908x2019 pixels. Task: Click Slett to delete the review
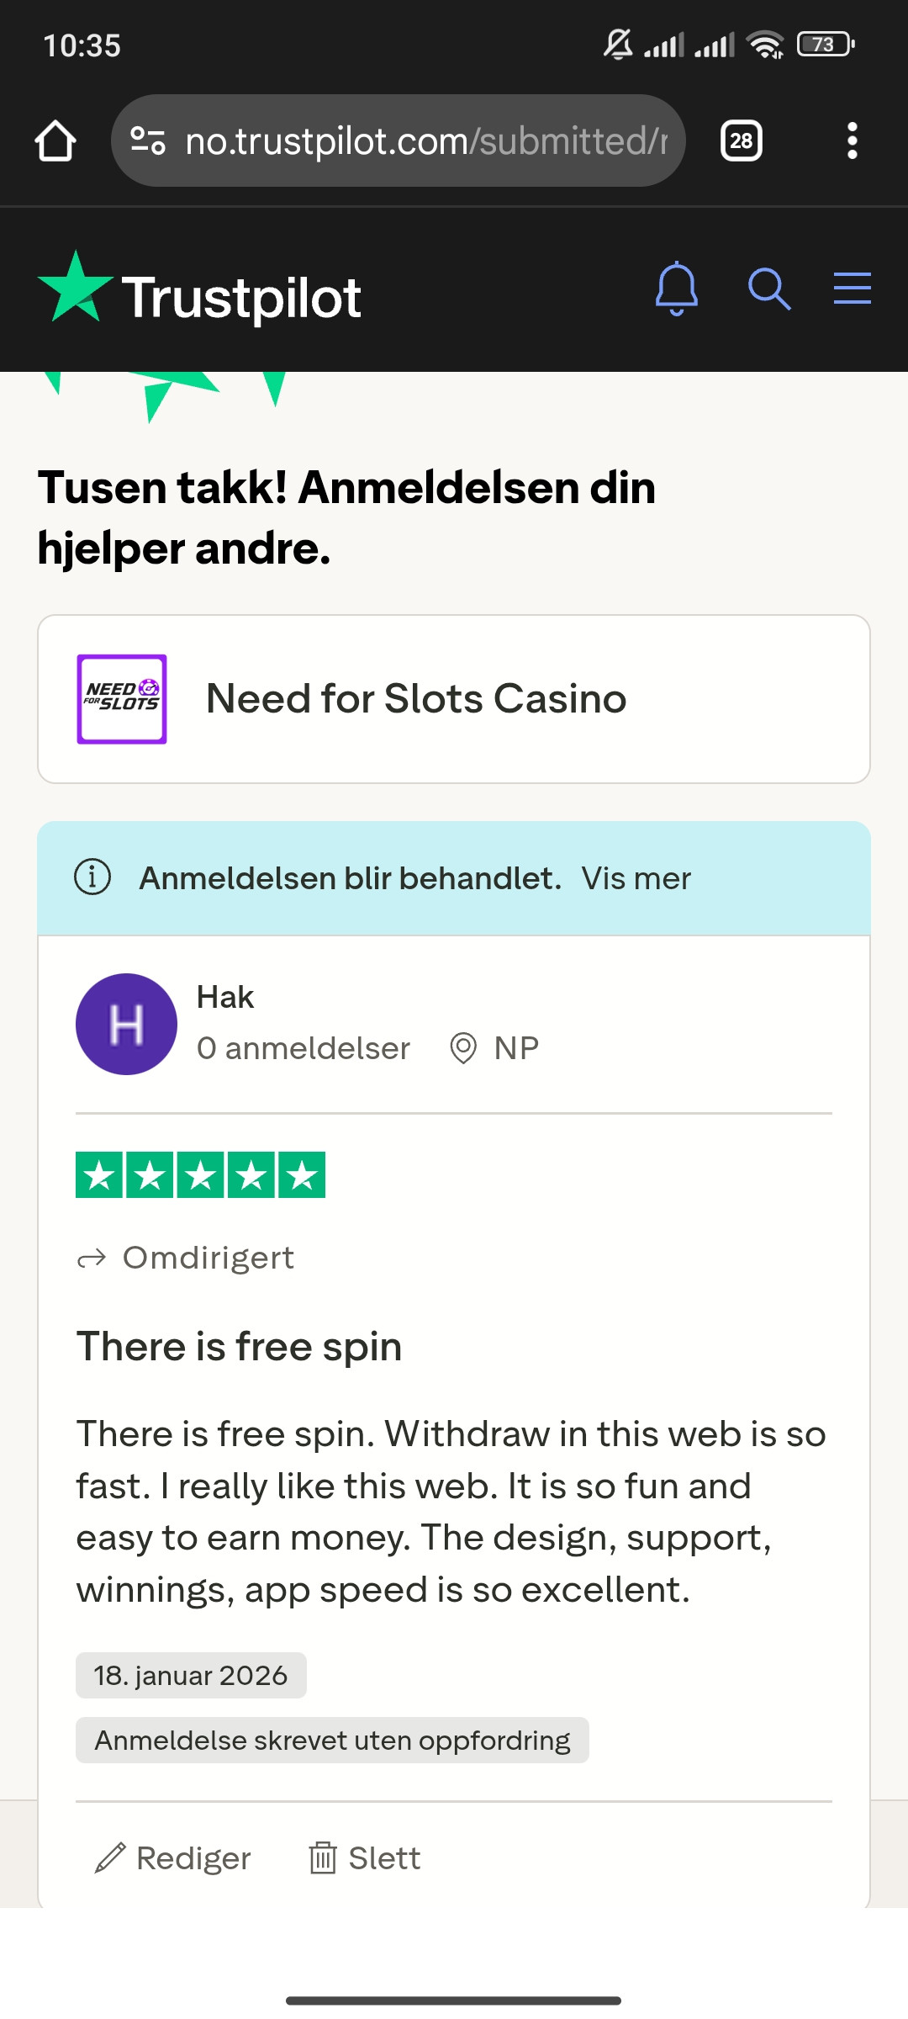coord(365,1857)
